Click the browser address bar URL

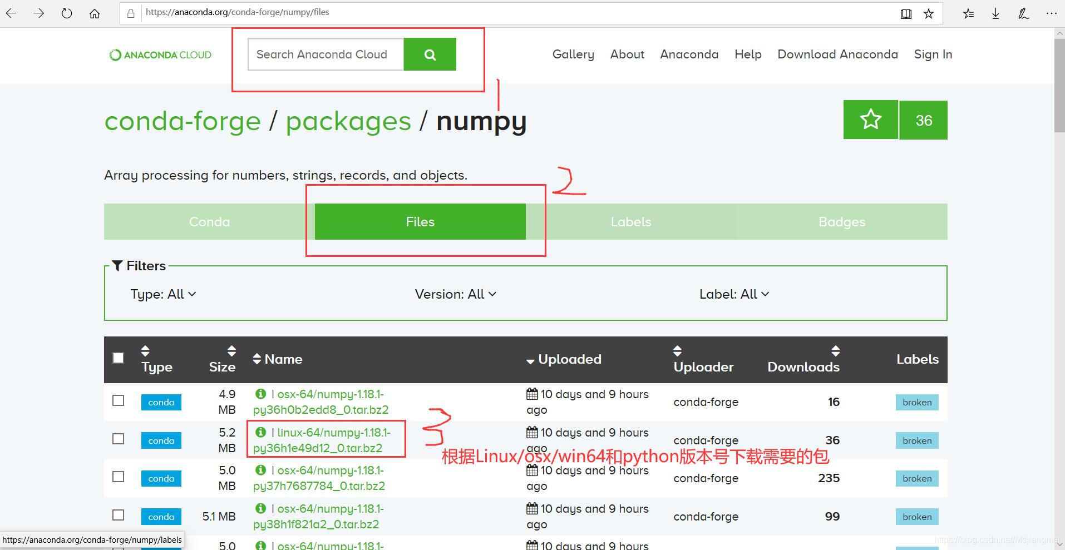(x=237, y=12)
